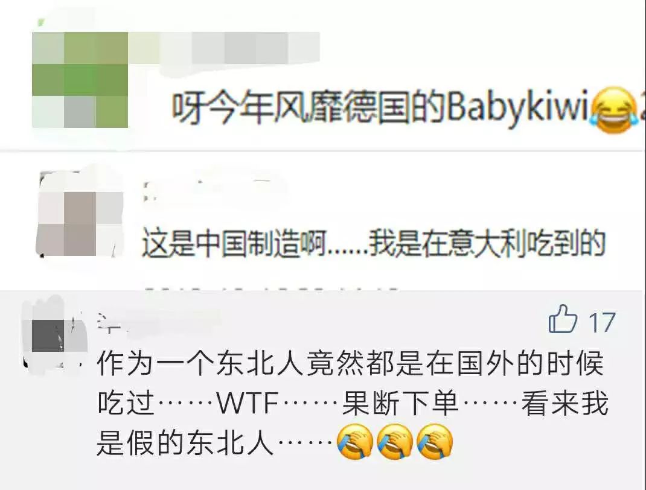
Task: Click the first facepalm emoji after 假的东北人
Action: [355, 442]
